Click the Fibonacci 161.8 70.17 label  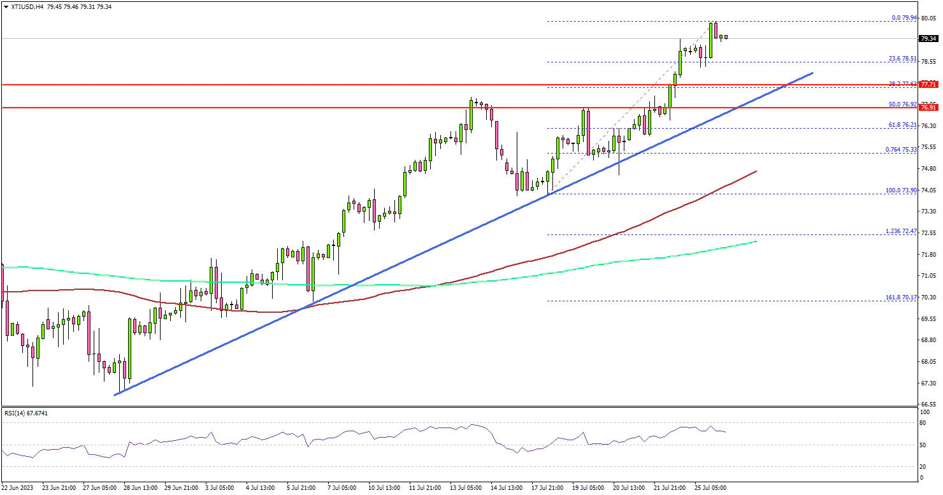901,298
